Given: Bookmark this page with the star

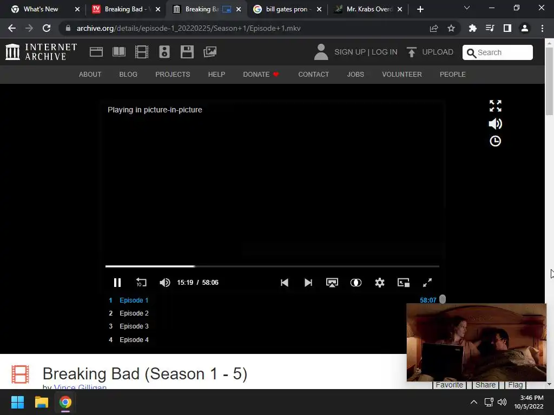Looking at the screenshot, I should coord(451,28).
